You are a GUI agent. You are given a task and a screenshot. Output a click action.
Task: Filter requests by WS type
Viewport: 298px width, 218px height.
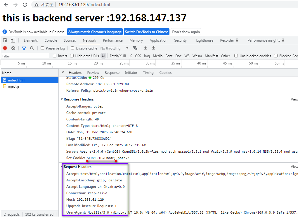click(187, 56)
